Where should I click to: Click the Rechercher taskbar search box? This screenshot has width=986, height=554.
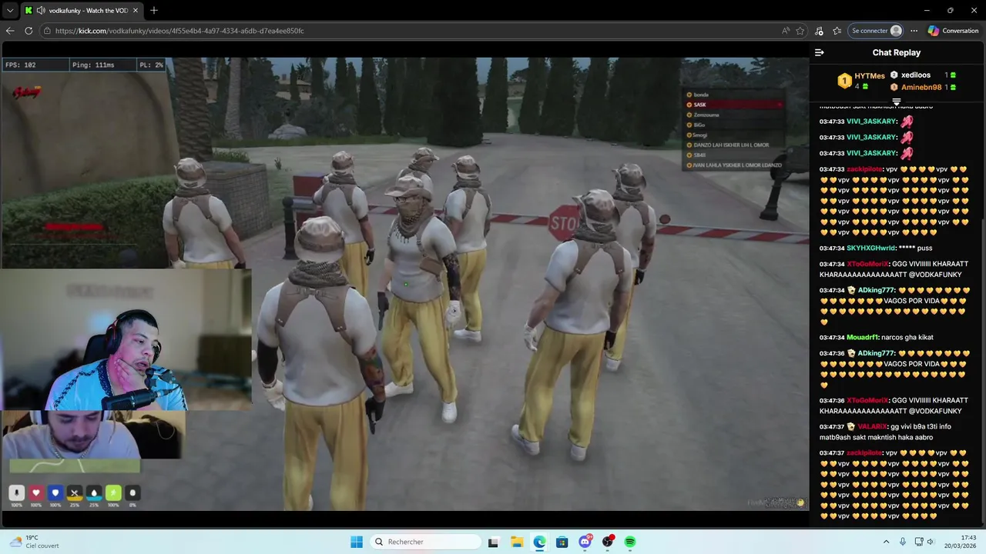click(425, 542)
